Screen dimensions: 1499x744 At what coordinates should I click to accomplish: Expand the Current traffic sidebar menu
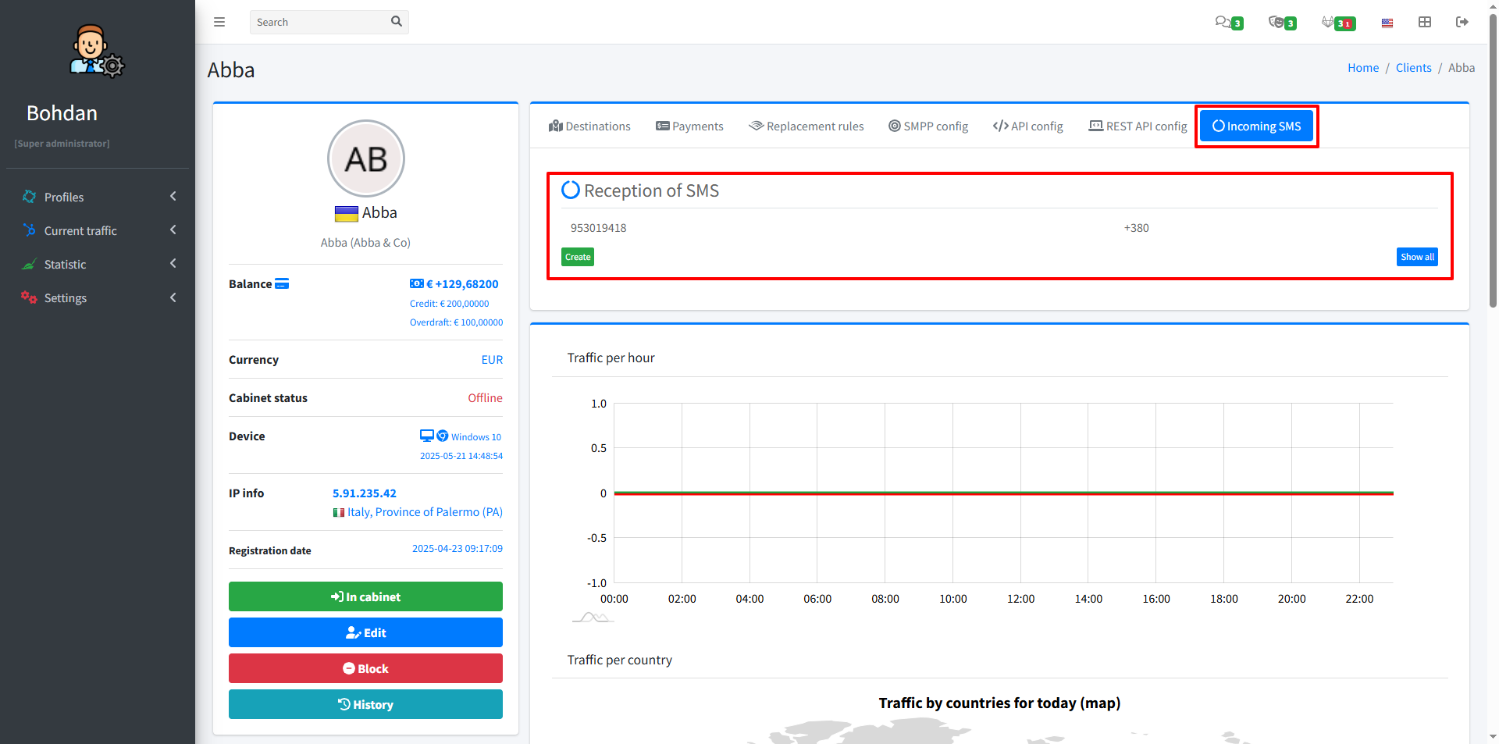(98, 230)
